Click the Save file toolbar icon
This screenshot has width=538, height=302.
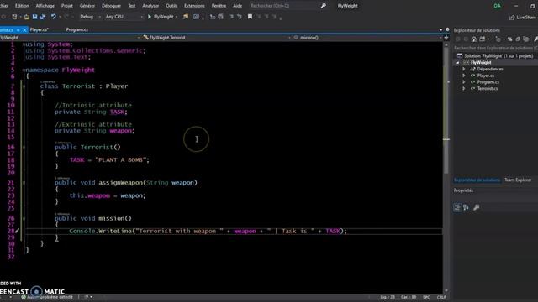click(x=34, y=17)
